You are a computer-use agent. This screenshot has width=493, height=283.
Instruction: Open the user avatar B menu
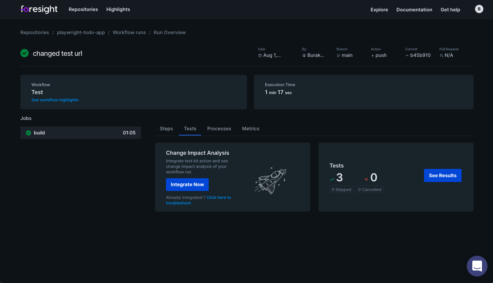click(x=479, y=9)
